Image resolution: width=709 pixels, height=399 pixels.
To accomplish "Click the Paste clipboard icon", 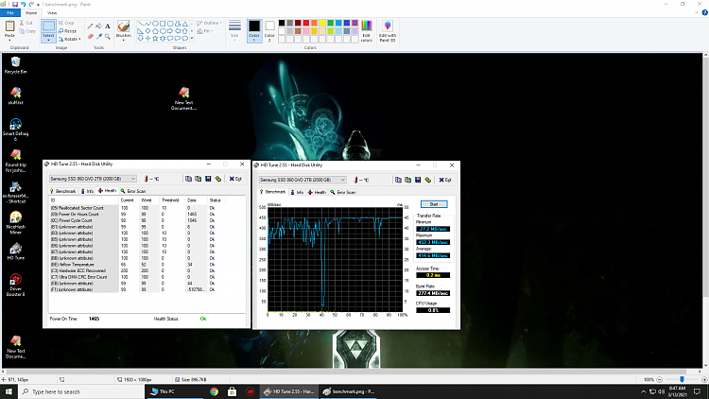I will click(x=9, y=26).
